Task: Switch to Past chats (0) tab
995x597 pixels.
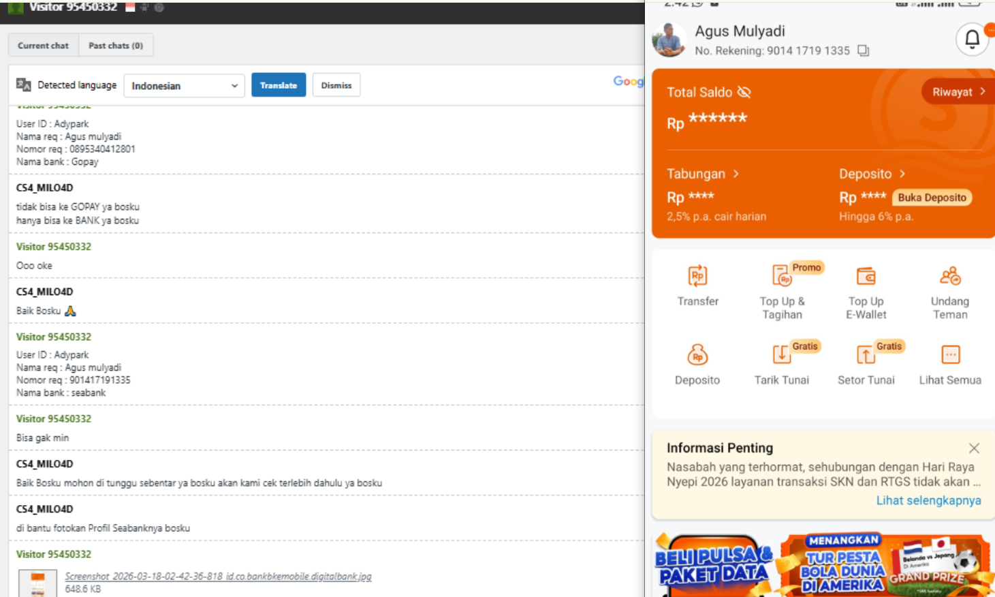Action: (116, 45)
